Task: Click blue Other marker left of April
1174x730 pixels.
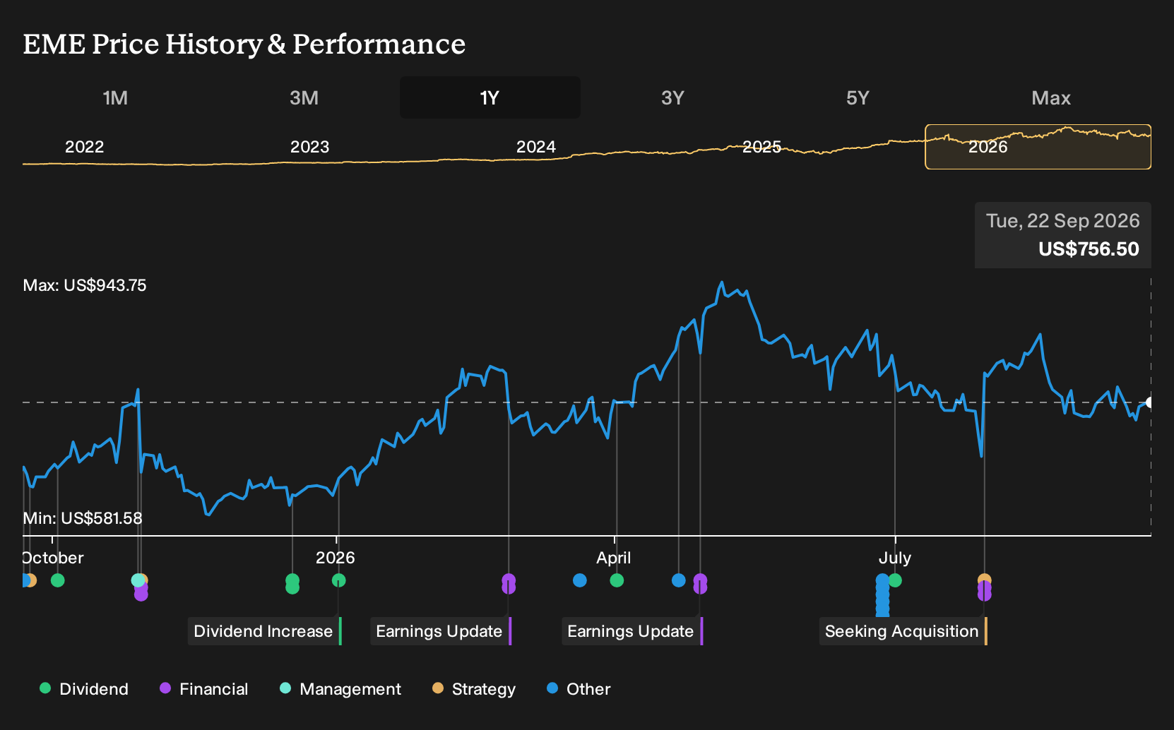Action: coord(580,580)
